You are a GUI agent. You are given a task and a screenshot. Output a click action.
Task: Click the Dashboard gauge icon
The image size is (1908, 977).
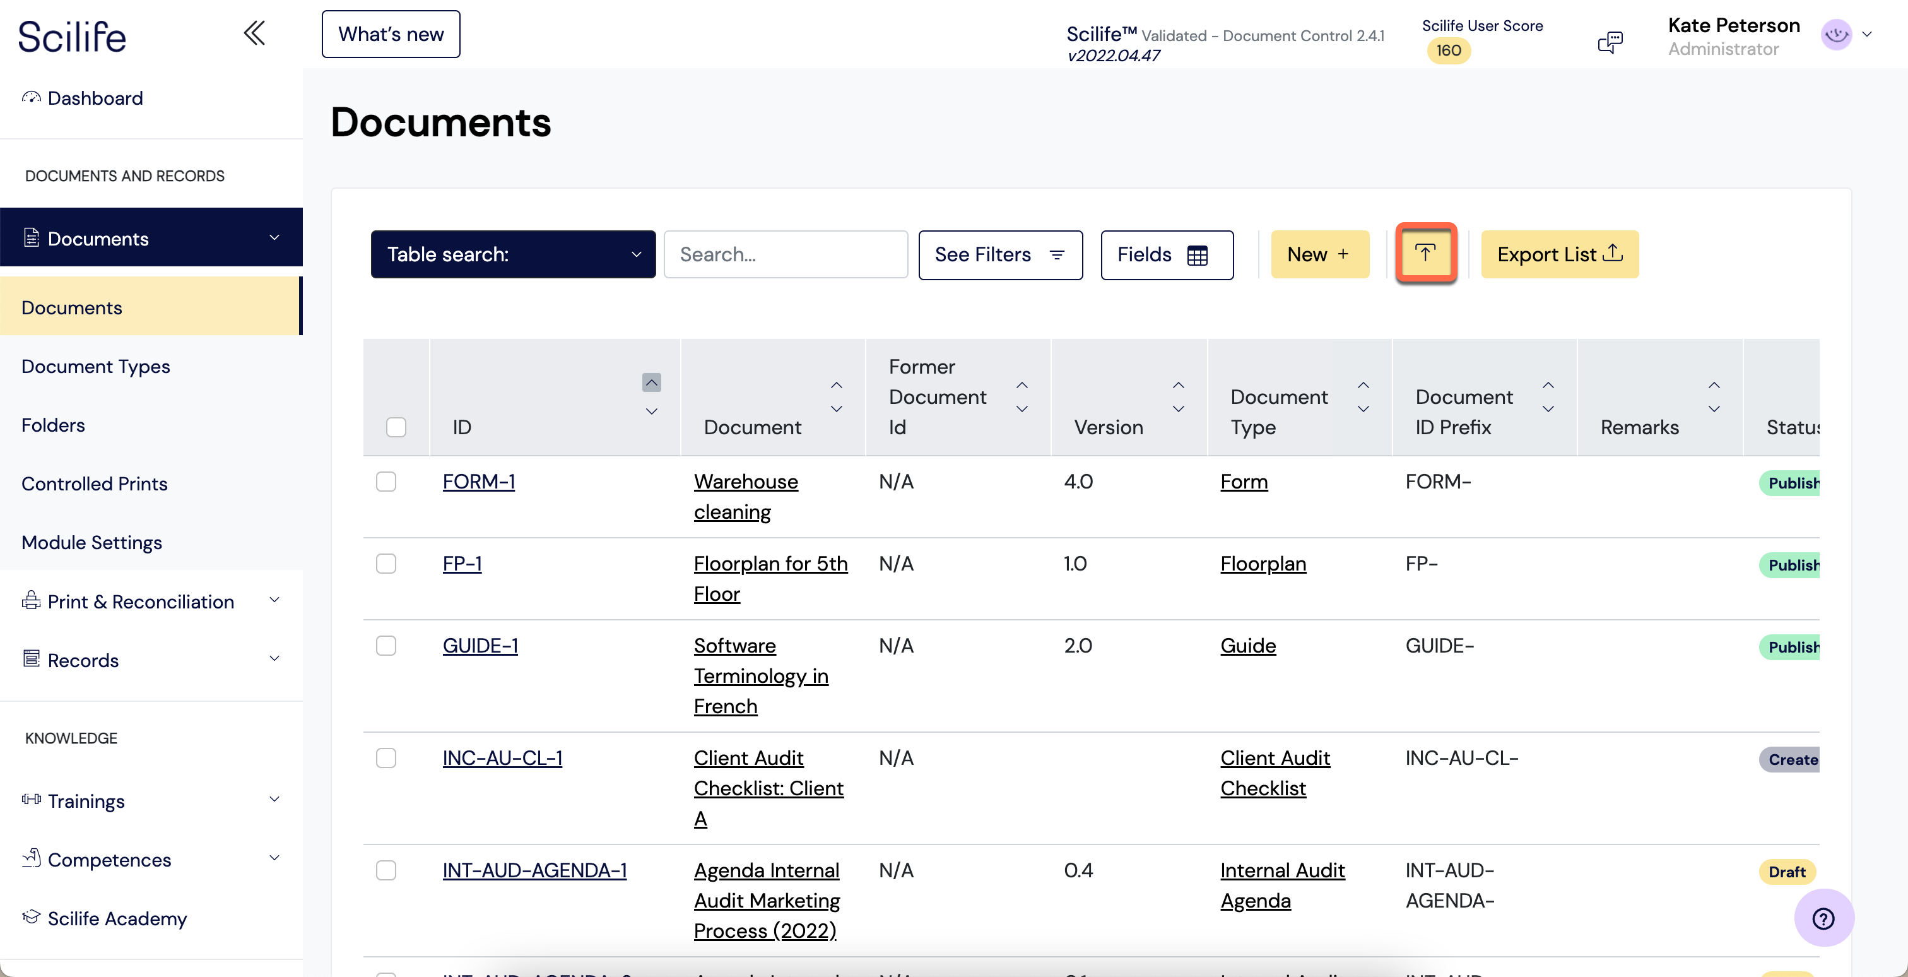[x=31, y=98]
